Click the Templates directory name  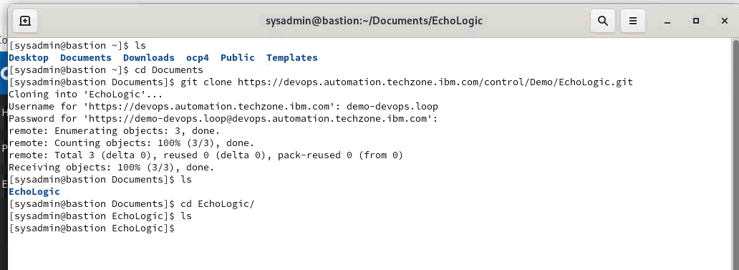291,57
